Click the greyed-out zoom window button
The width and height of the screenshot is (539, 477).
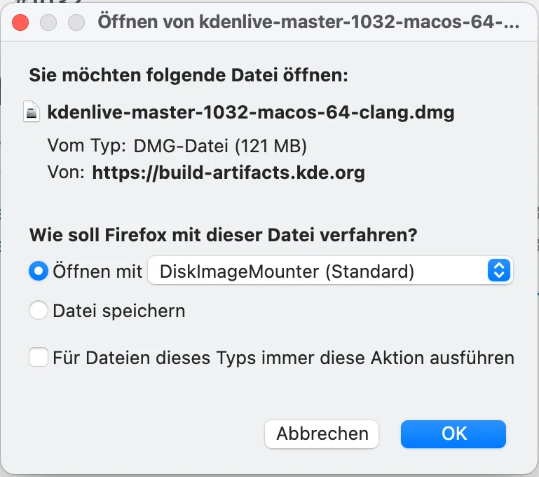(x=76, y=22)
